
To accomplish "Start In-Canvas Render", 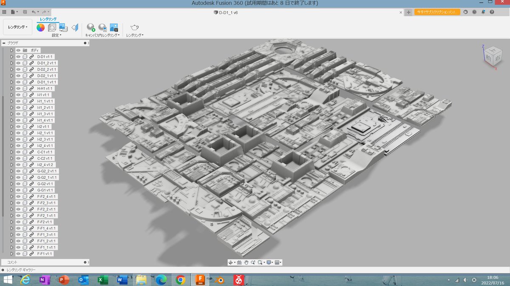I will pyautogui.click(x=91, y=28).
